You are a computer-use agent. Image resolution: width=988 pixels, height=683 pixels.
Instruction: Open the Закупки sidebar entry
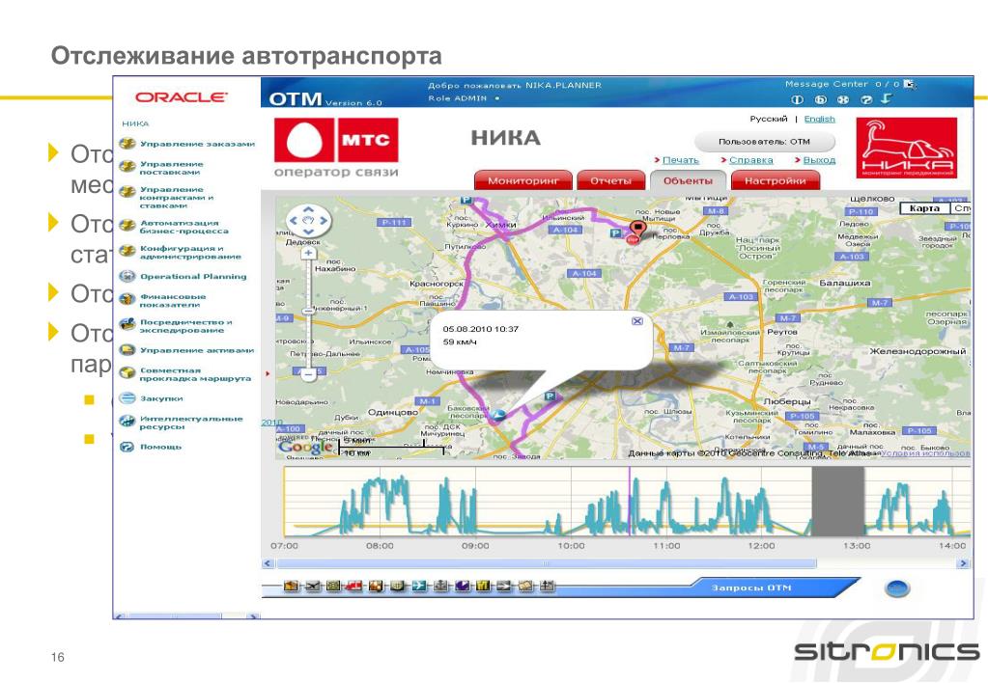[161, 398]
